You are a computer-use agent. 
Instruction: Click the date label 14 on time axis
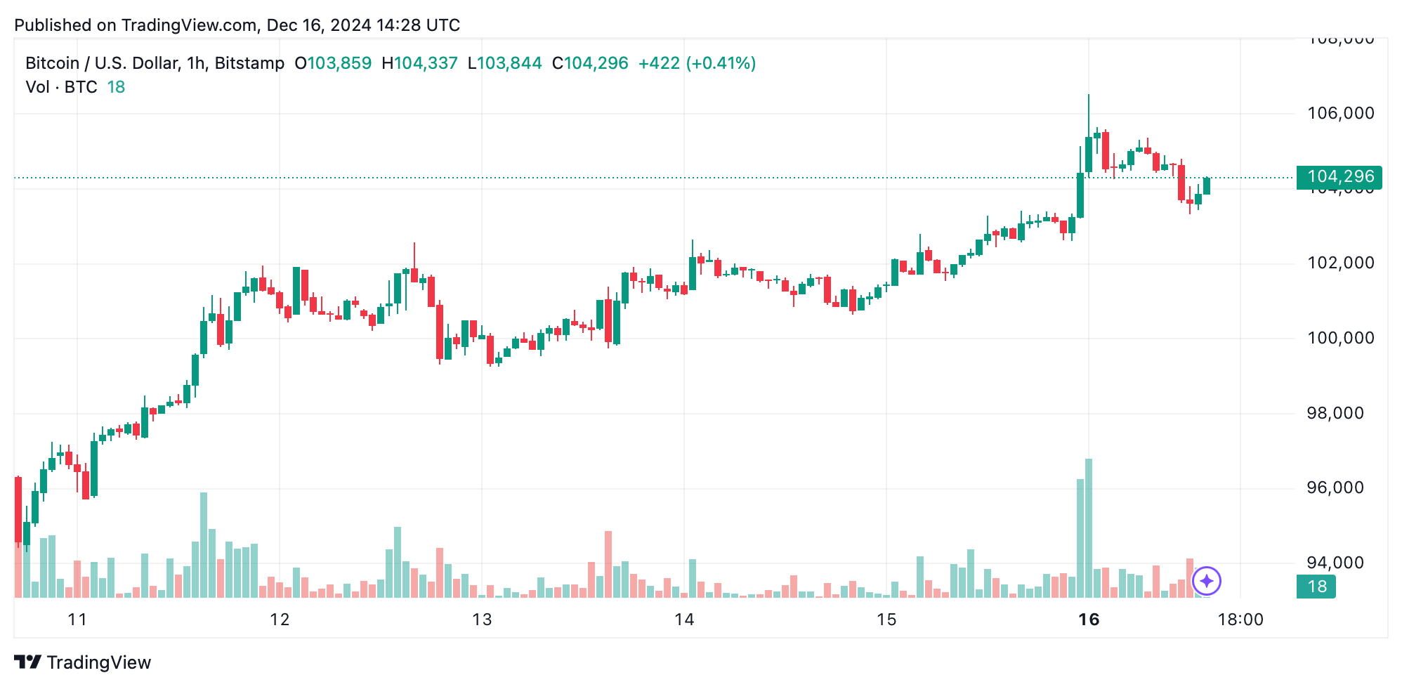(684, 620)
